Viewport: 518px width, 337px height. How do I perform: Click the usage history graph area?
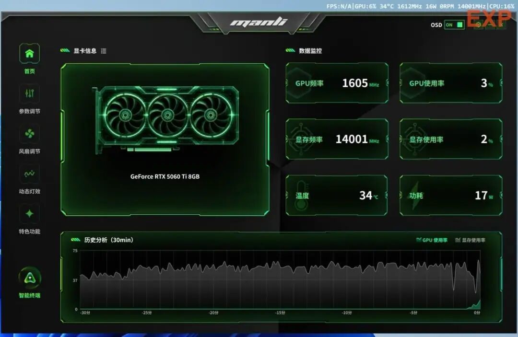280,280
